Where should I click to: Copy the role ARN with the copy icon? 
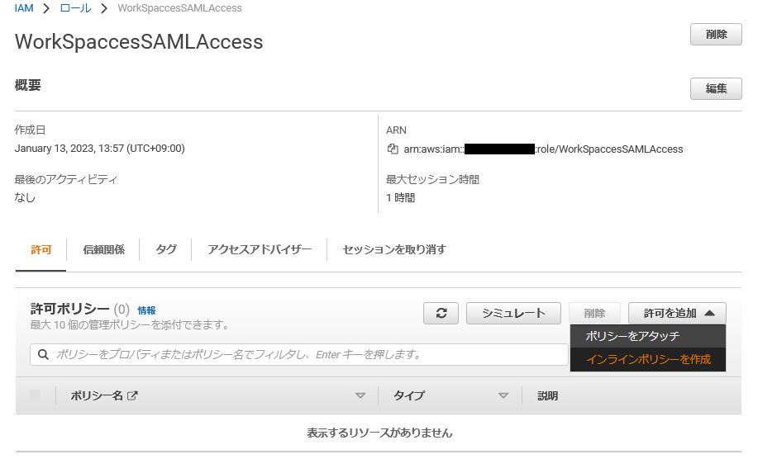coord(393,149)
